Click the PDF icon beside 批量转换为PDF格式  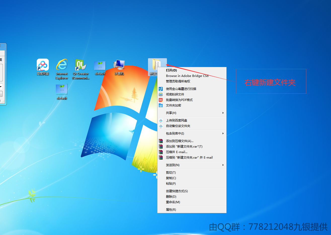coord(161,100)
